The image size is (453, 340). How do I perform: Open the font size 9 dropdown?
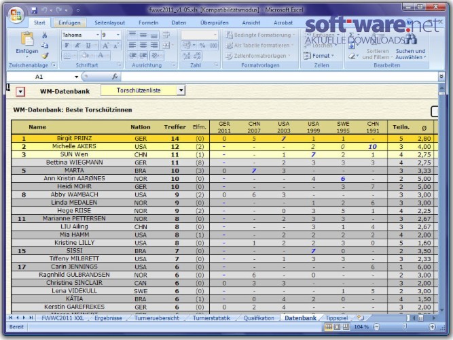[118, 35]
